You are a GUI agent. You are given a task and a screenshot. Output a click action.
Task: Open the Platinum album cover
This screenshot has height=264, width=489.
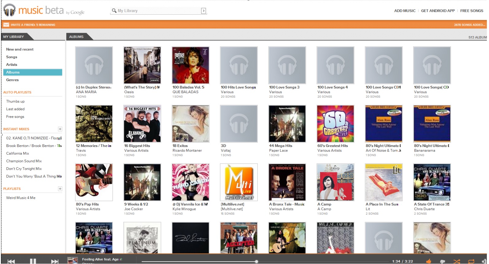pos(142,238)
